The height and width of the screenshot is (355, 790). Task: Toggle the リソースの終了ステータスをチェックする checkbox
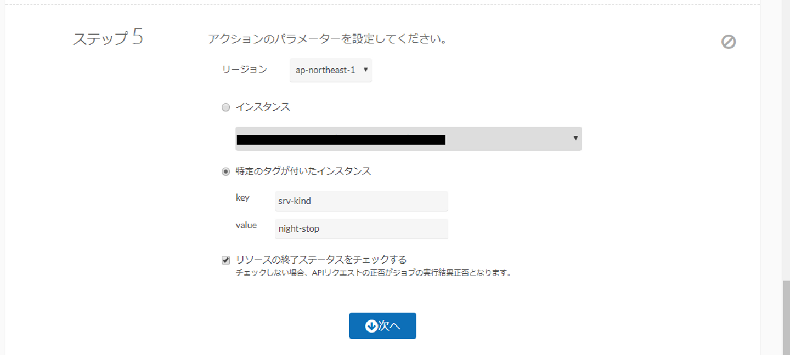coord(225,260)
